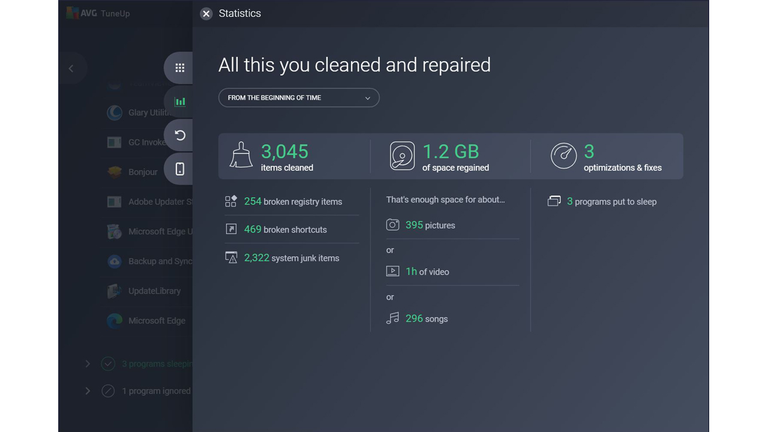
Task: Click the music note icon beside 296 songs
Action: 392,318
